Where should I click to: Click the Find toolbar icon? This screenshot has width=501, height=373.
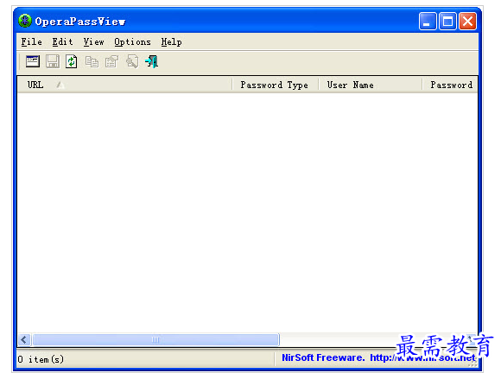(x=132, y=61)
